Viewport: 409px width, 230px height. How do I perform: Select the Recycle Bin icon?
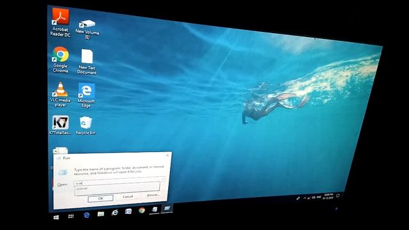coord(85,125)
